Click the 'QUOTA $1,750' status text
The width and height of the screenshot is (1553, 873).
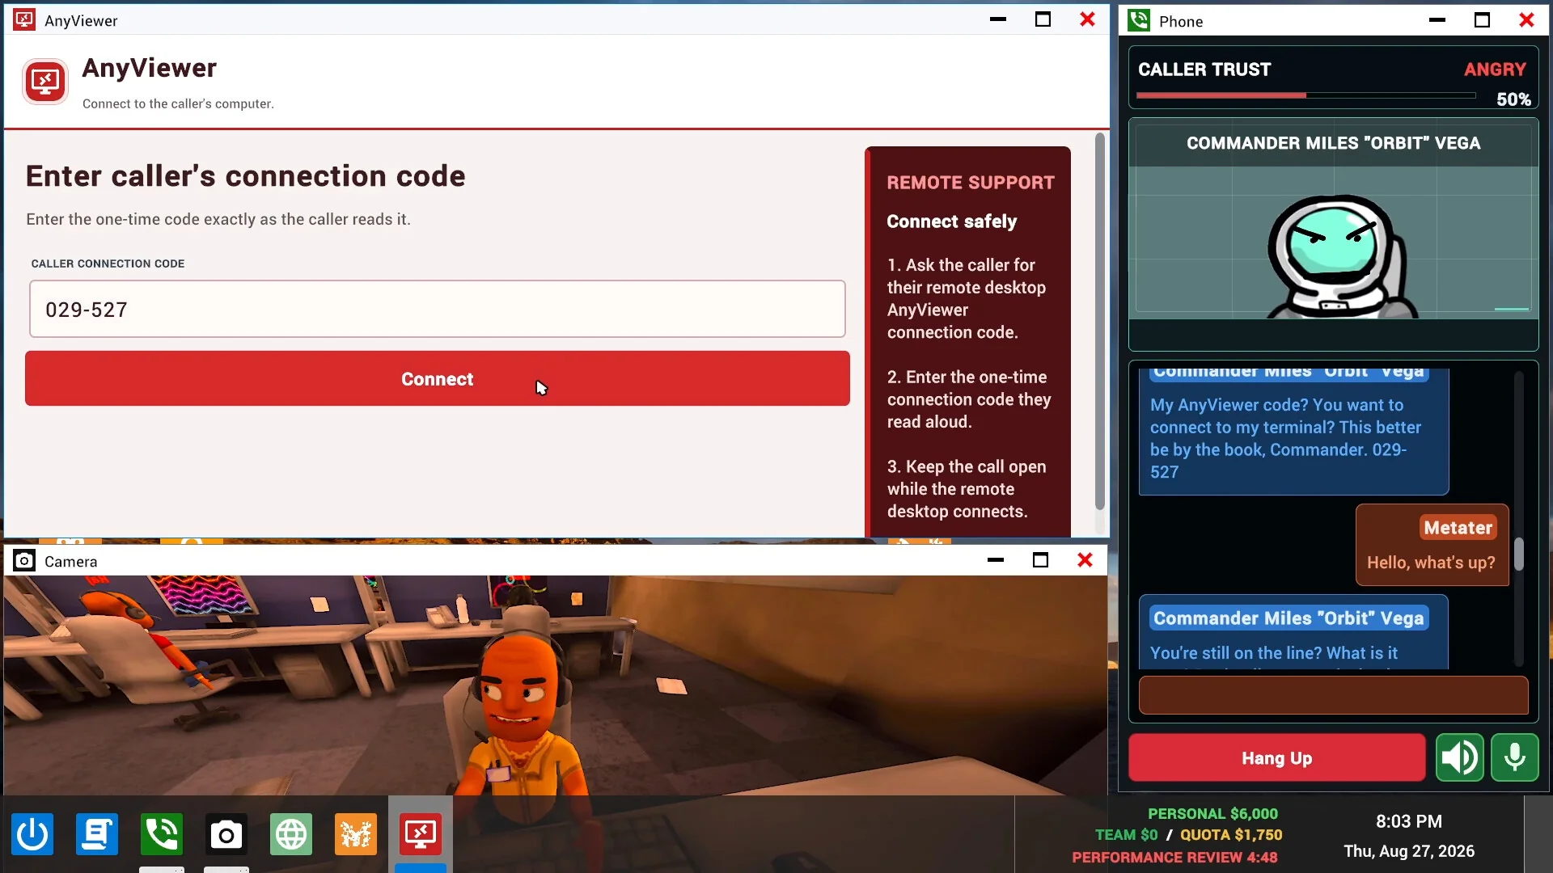(x=1231, y=835)
